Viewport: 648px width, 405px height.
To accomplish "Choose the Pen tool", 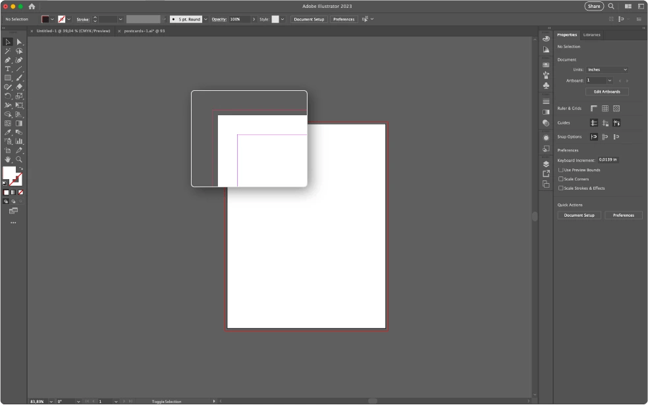I will [x=8, y=59].
